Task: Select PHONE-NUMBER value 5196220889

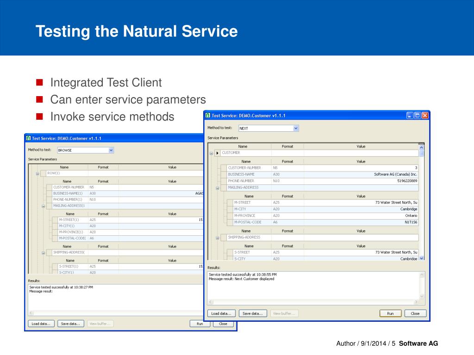Action: 361,181
